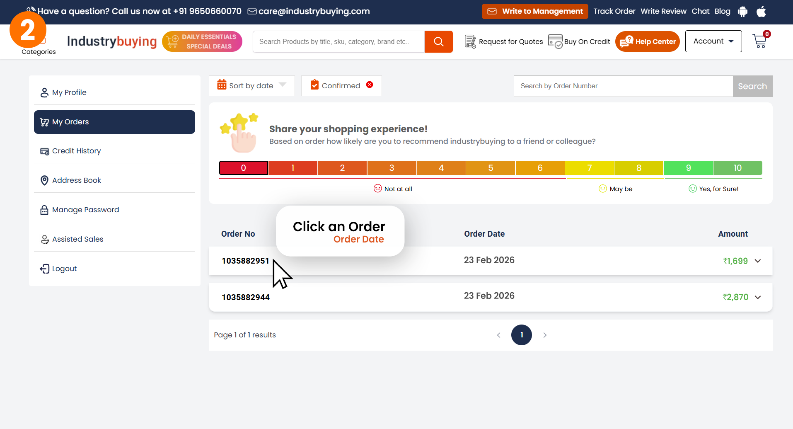This screenshot has height=429, width=793.
Task: Click Daily Essentials Special Deals badge
Action: tap(202, 41)
